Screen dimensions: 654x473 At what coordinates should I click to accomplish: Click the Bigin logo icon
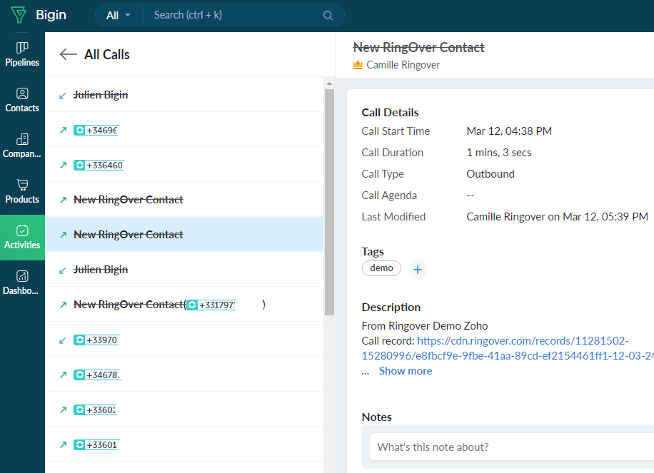pos(19,15)
